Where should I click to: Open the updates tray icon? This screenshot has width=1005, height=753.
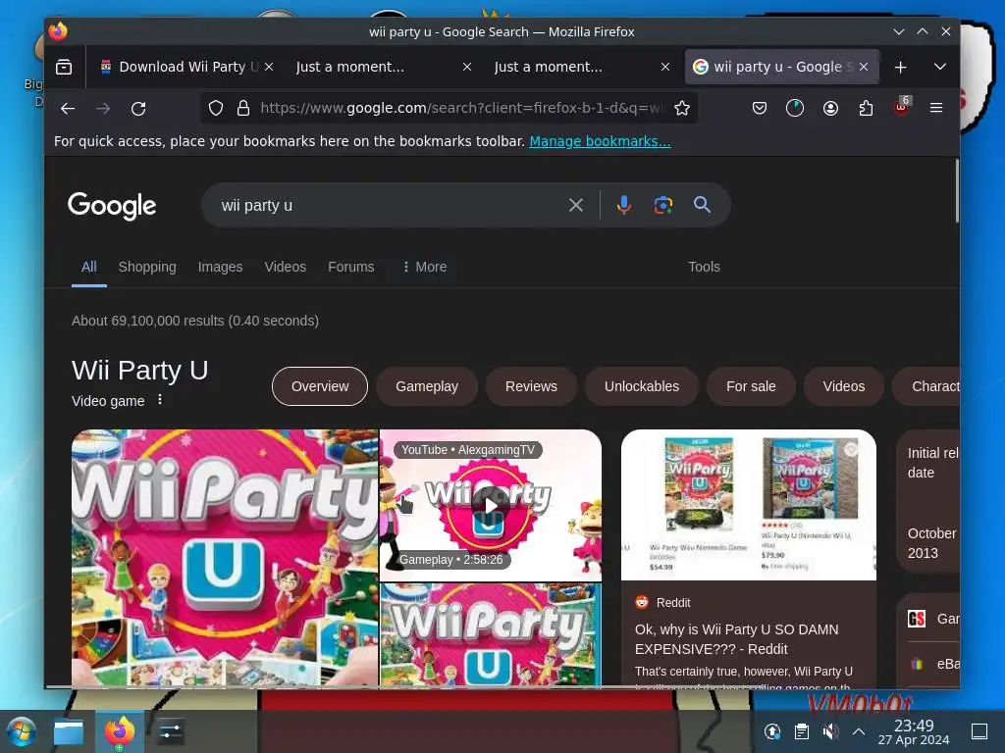[x=772, y=731]
